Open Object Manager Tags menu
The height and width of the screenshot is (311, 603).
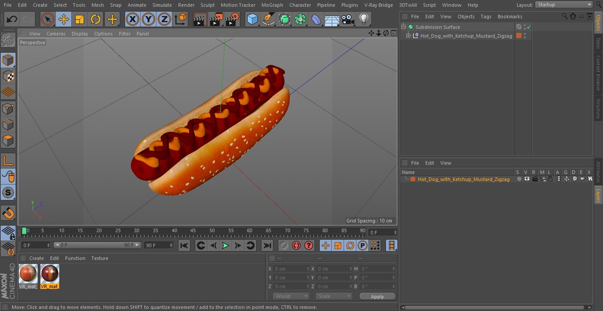(486, 16)
